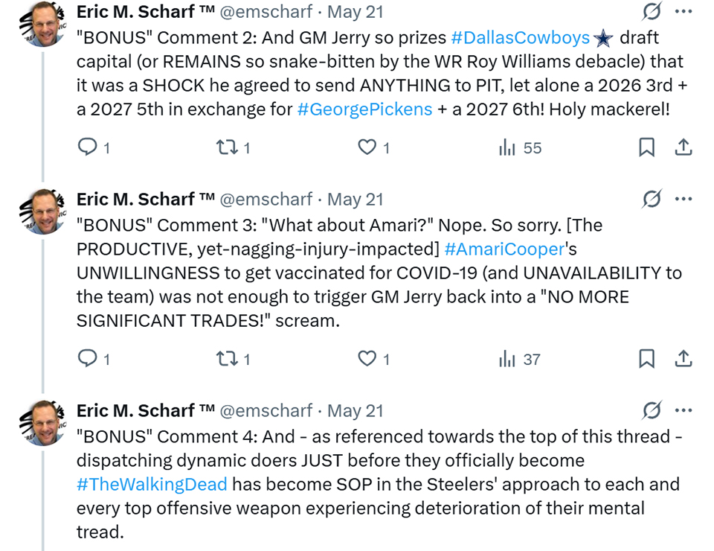Screen dimensions: 714x551
Task: Reply to the BONUS Comment 2 tweet
Action: (x=87, y=147)
